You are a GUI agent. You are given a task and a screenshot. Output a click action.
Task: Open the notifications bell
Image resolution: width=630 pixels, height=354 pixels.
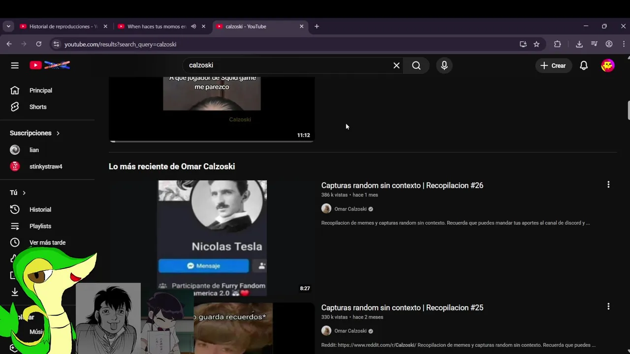click(584, 65)
